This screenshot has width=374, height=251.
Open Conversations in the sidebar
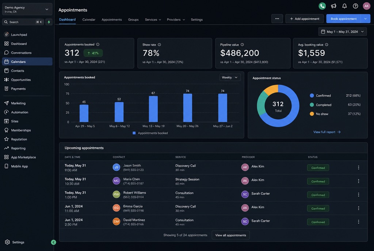pyautogui.click(x=21, y=53)
